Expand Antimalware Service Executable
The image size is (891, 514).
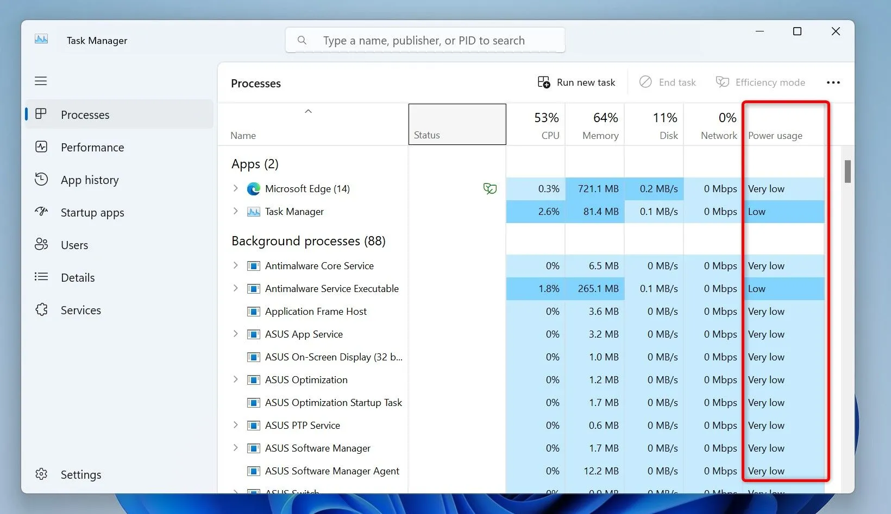click(235, 288)
